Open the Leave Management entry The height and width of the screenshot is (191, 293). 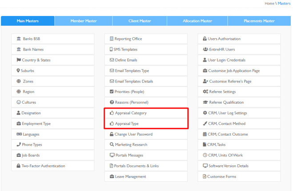(x=146, y=176)
